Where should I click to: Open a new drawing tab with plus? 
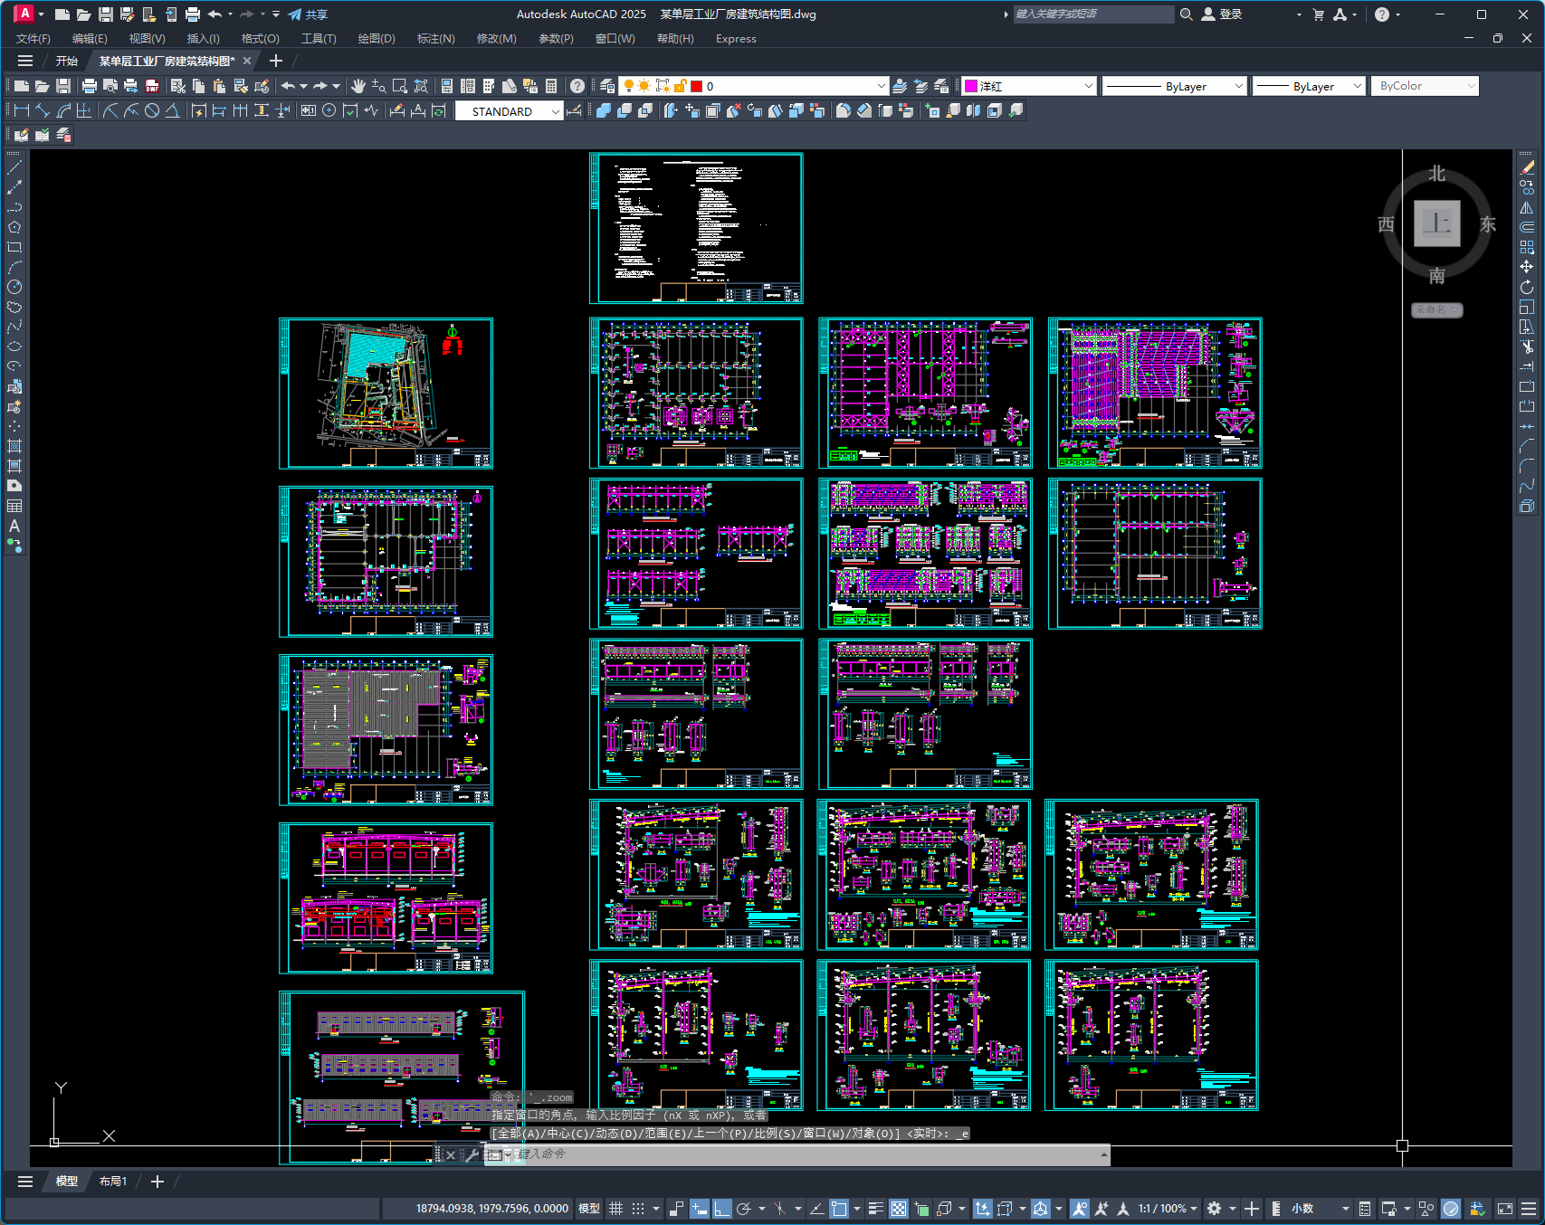click(x=276, y=62)
